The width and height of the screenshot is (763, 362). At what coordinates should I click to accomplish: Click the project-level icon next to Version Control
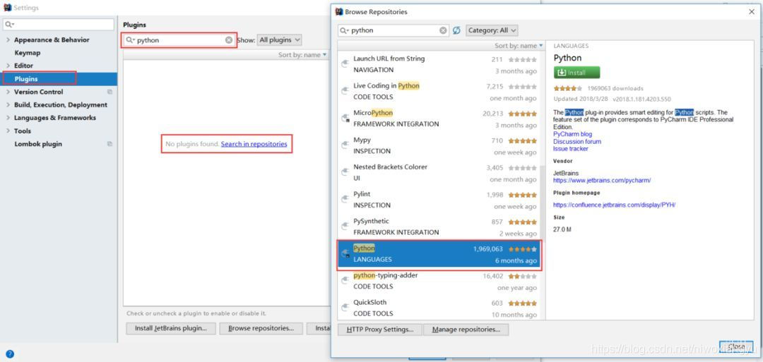110,92
